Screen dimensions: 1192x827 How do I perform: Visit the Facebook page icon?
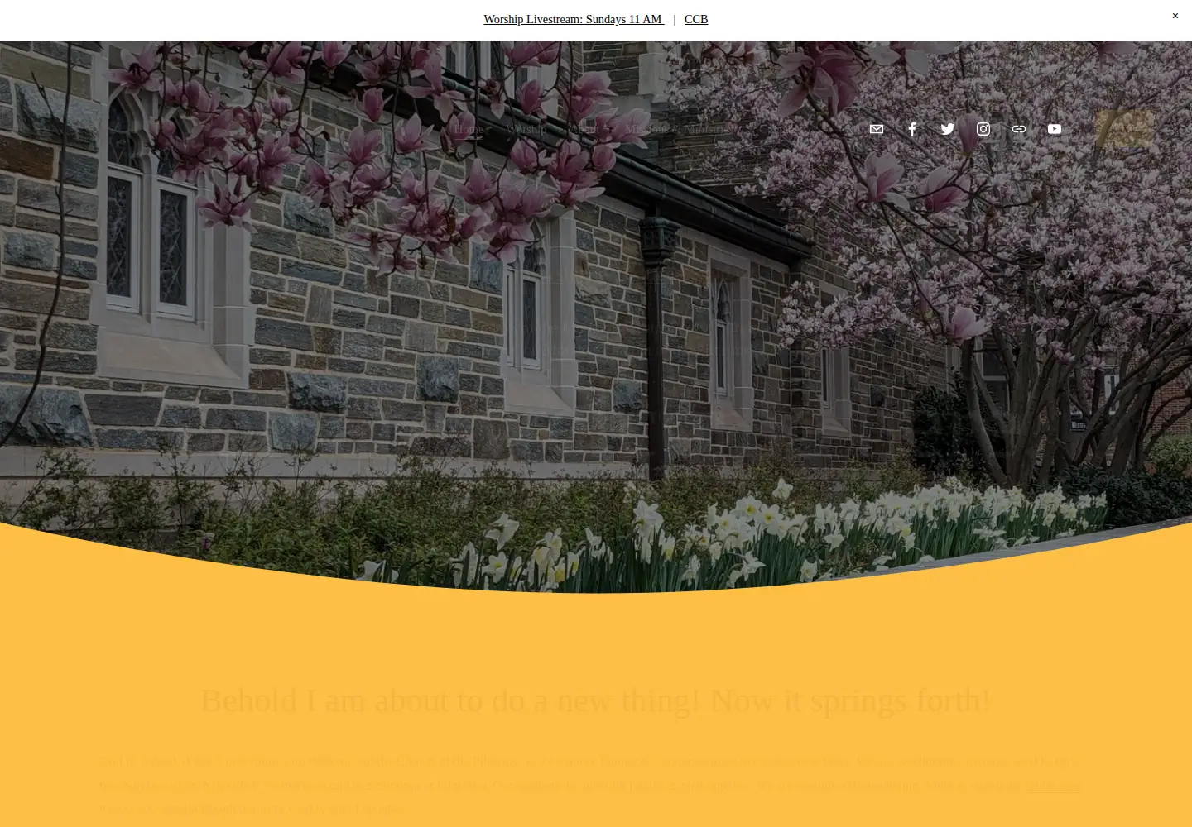[x=912, y=129]
